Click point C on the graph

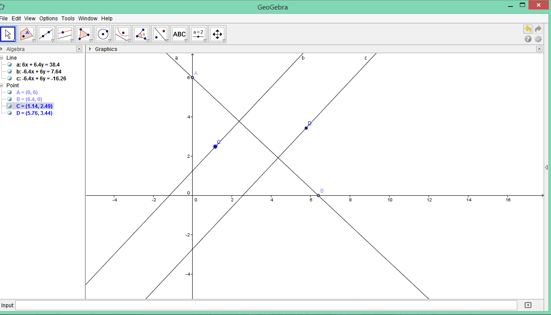[215, 146]
